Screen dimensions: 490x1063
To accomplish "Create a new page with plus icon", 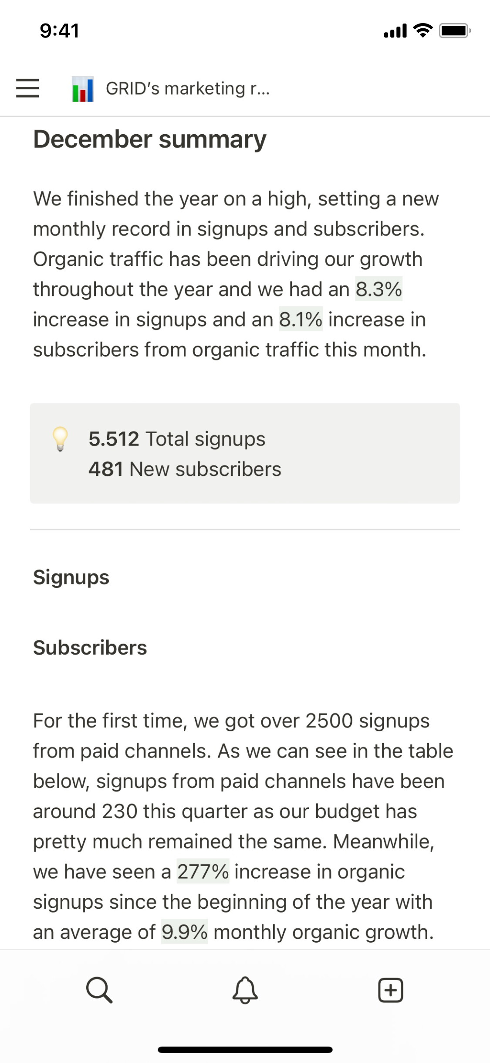I will [391, 990].
